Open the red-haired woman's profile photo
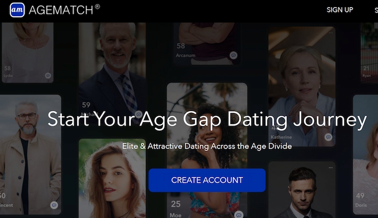 112,179
